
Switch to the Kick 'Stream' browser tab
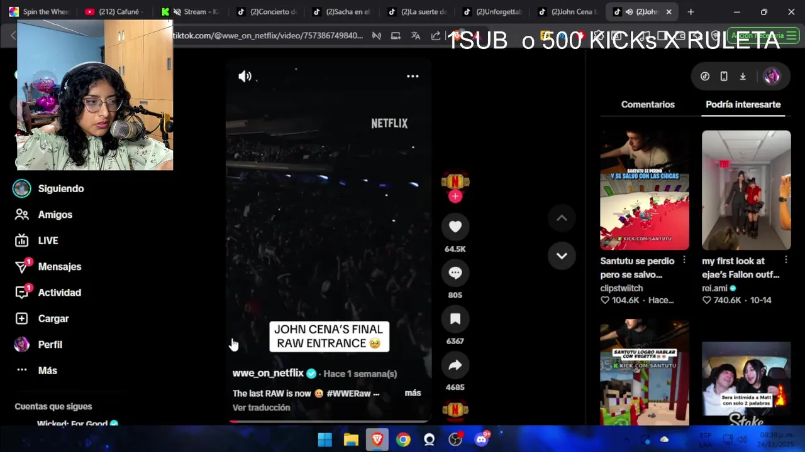click(191, 11)
